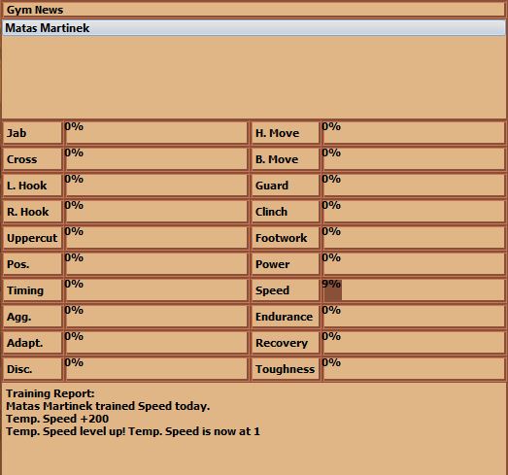The width and height of the screenshot is (508, 475).
Task: Click the Power progress bar
Action: [414, 264]
